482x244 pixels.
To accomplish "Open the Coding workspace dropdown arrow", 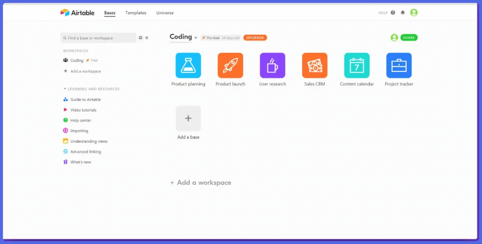I will [196, 38].
